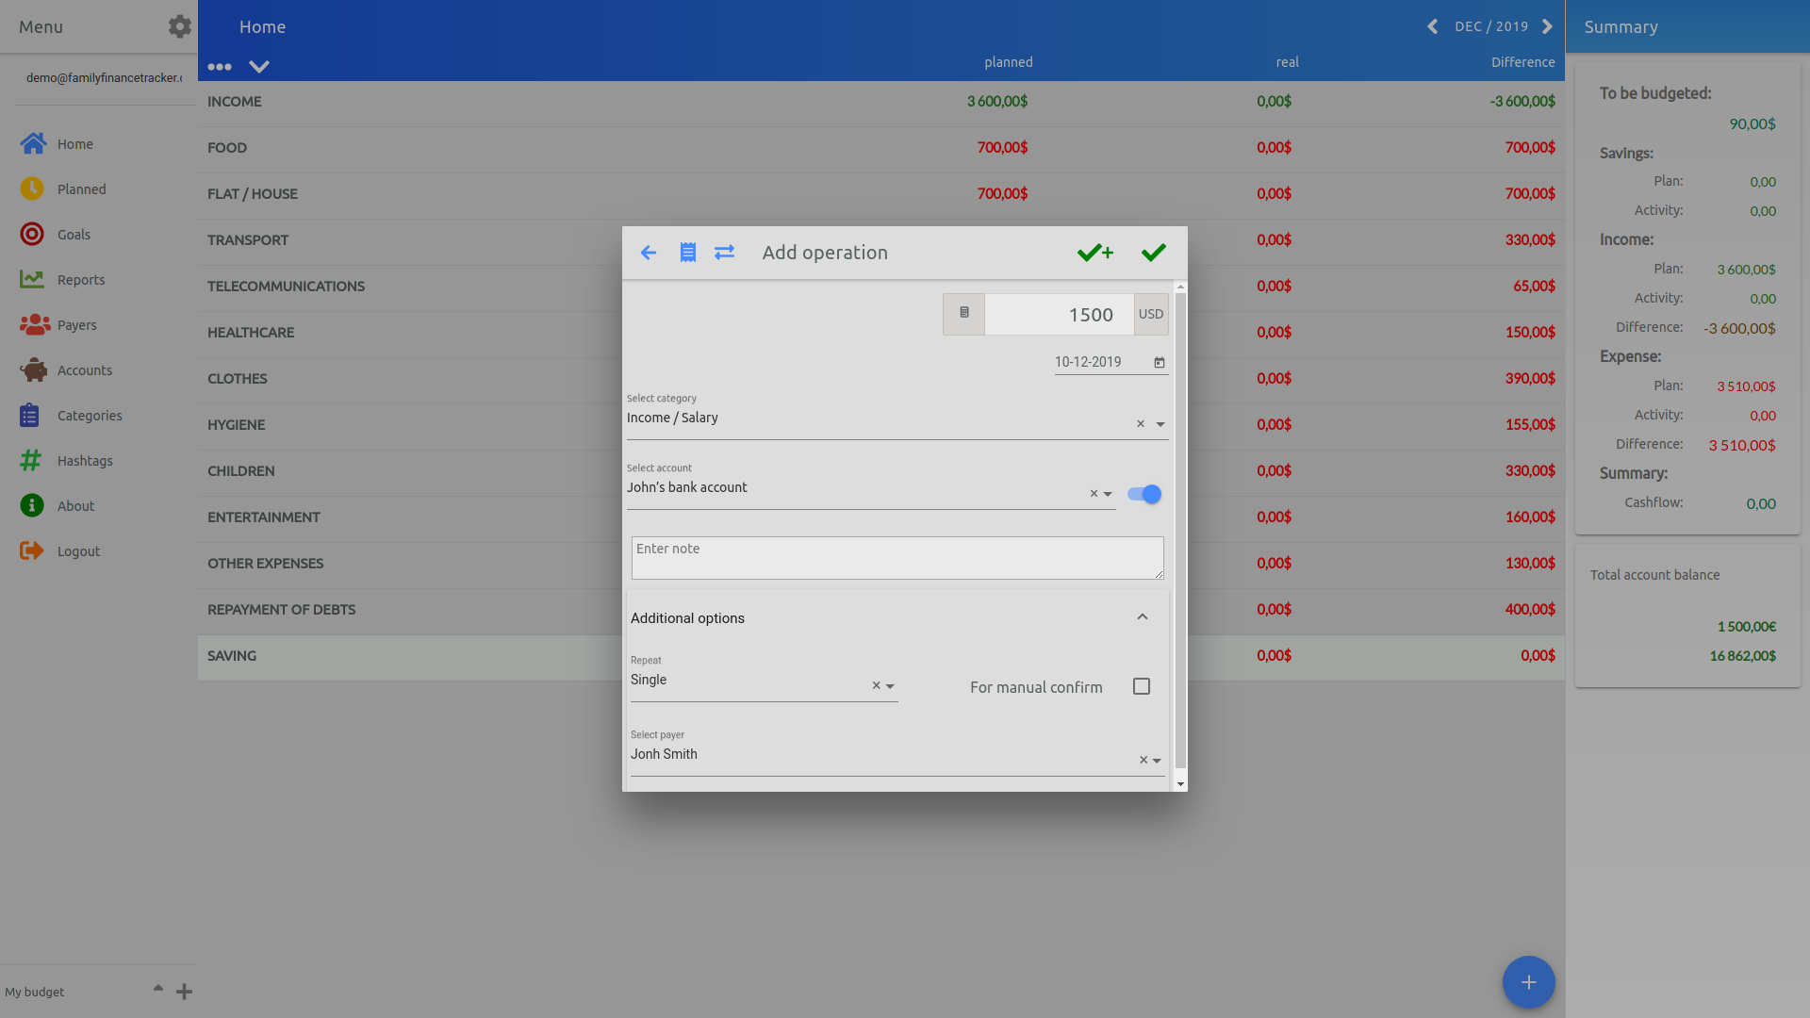1810x1018 pixels.
Task: Collapse the Additional options section
Action: pyautogui.click(x=1142, y=617)
